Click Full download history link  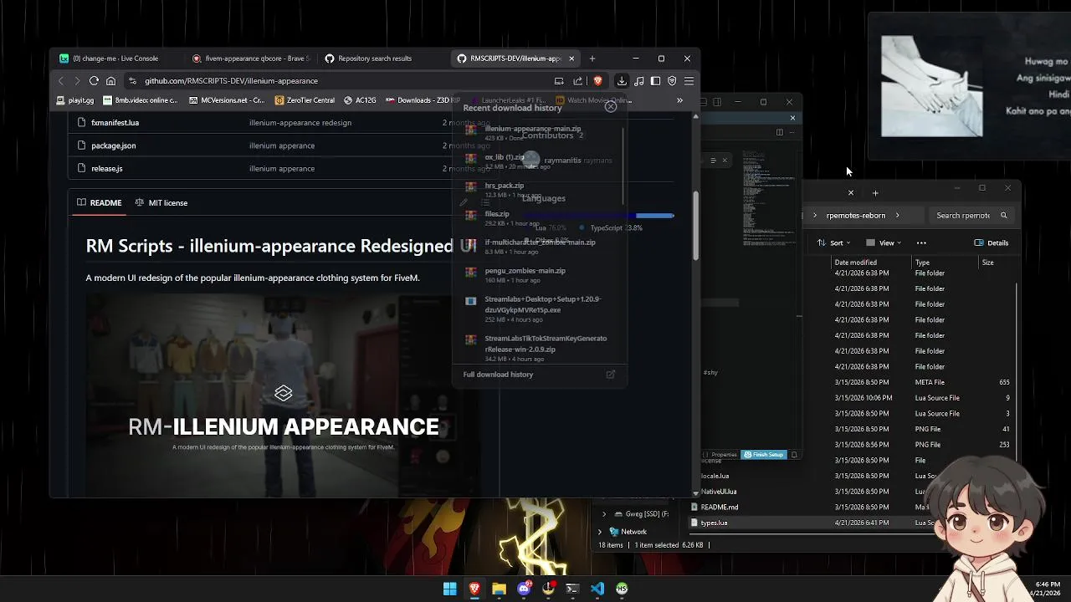(498, 375)
